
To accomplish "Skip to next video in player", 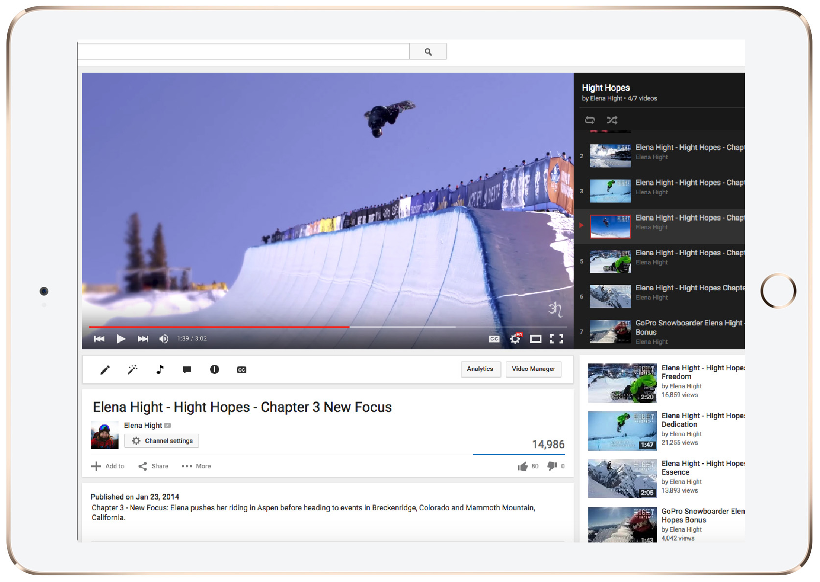I will tap(143, 339).
